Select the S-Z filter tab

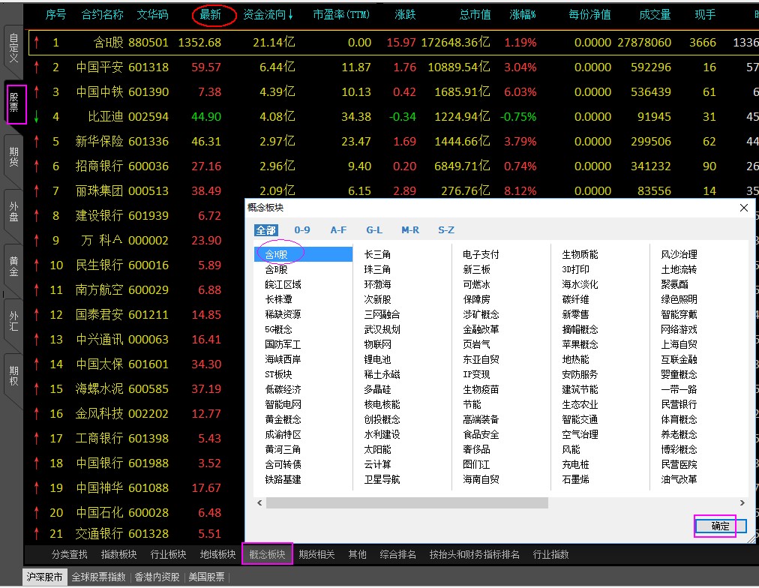pyautogui.click(x=445, y=230)
